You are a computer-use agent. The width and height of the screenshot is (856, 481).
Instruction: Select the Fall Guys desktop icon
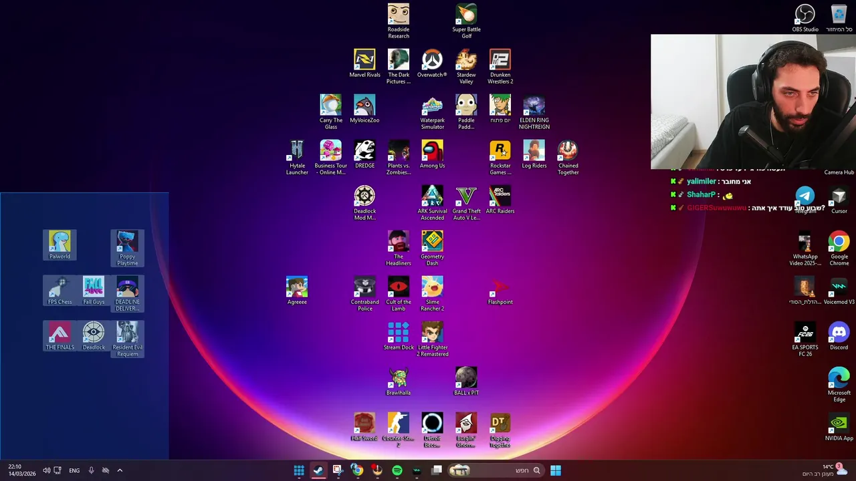pos(94,291)
